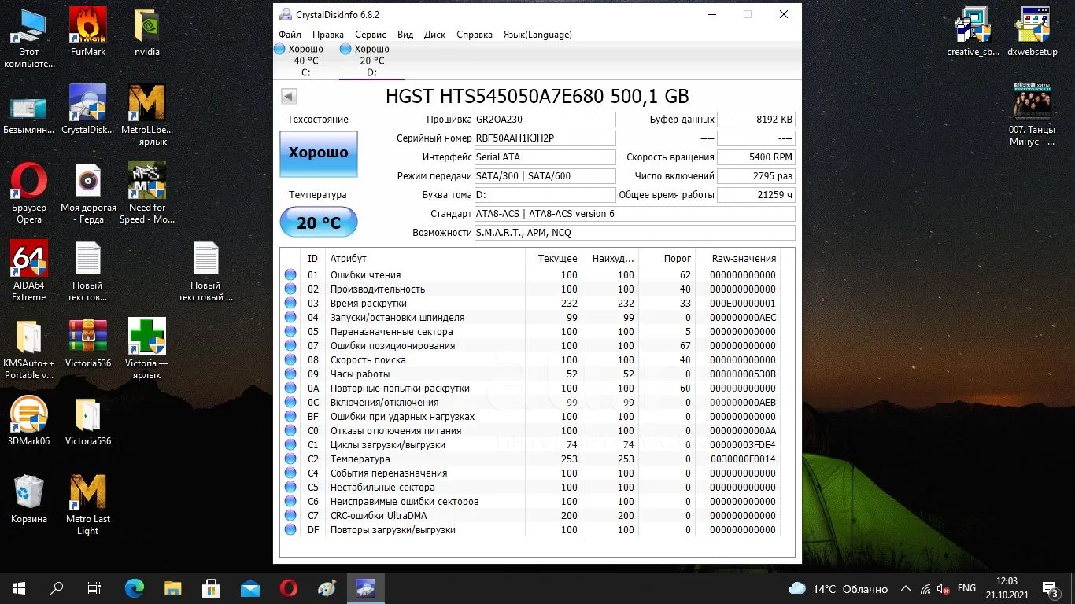Open the Victoria536 folder icon
The width and height of the screenshot is (1075, 604).
click(88, 422)
